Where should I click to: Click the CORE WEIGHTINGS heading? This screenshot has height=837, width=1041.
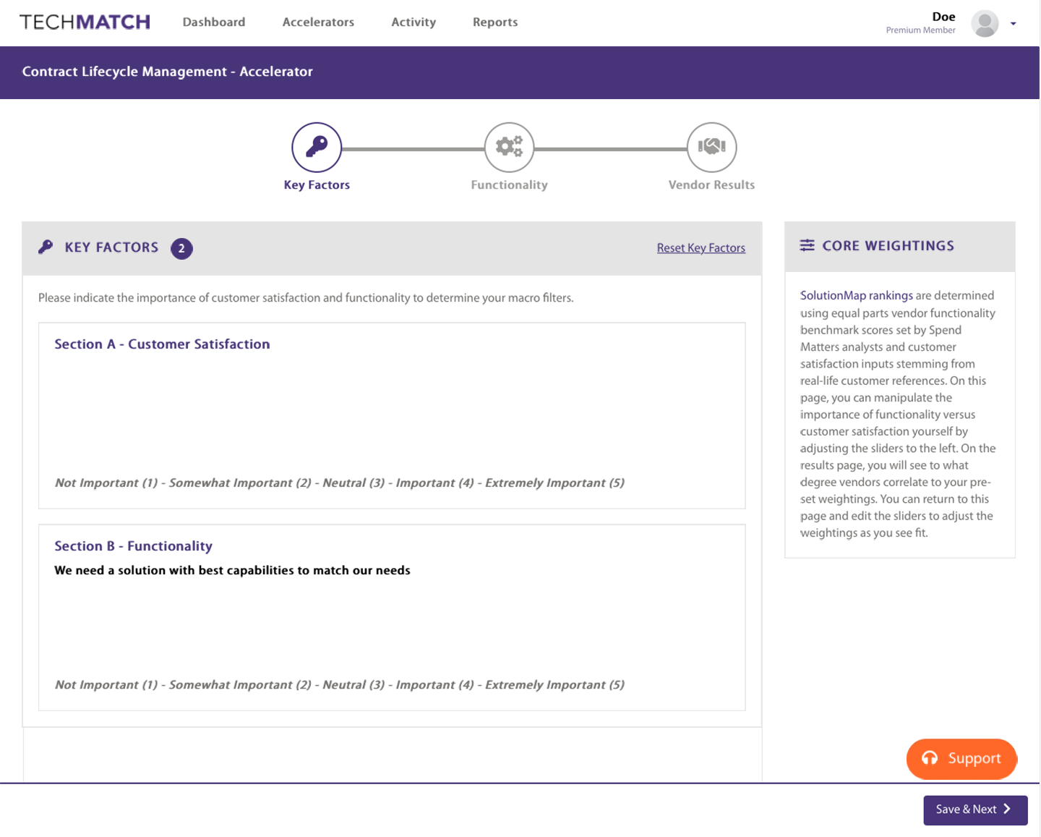pos(888,246)
